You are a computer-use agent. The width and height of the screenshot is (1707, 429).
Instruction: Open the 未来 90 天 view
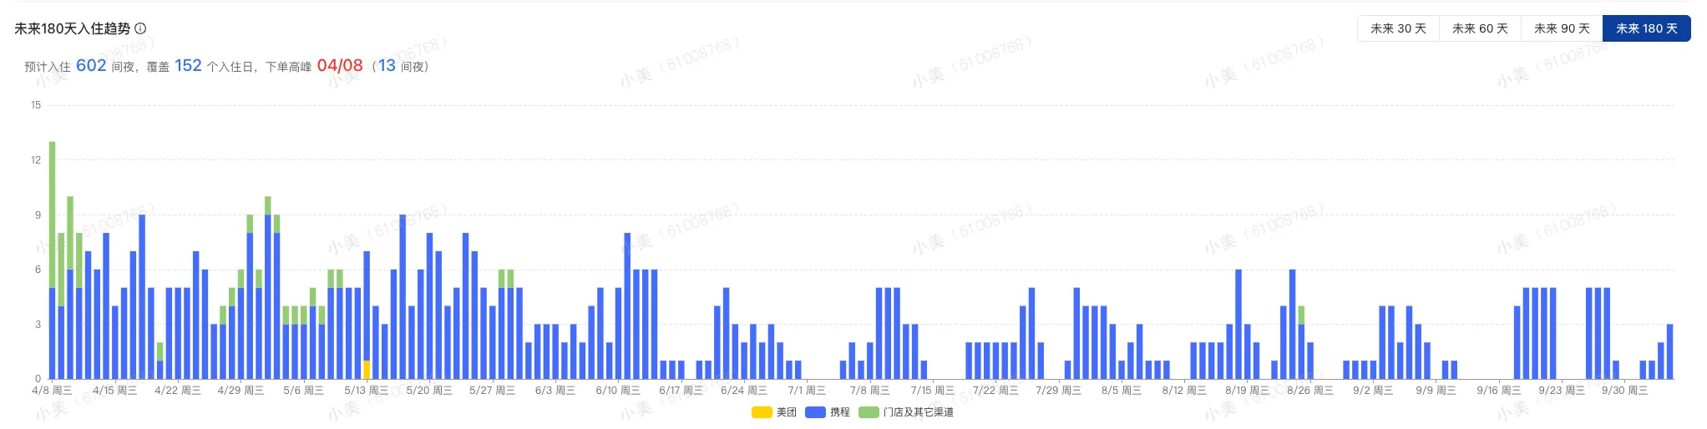[1562, 28]
